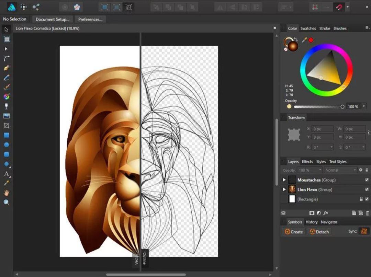The height and width of the screenshot is (277, 371).
Task: Click the snapping magnet icon
Action: tap(339, 7)
